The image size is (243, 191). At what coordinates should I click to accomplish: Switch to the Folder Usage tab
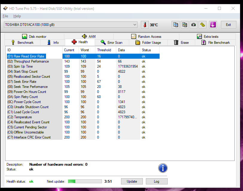tap(148, 43)
